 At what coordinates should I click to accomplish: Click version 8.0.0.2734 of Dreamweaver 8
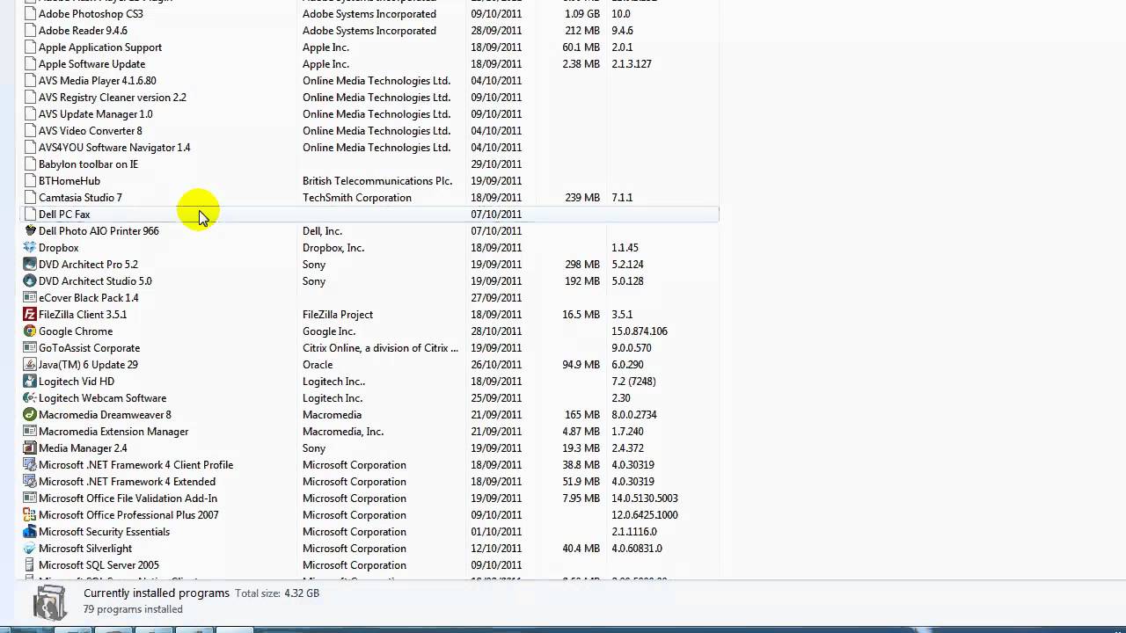(x=634, y=415)
